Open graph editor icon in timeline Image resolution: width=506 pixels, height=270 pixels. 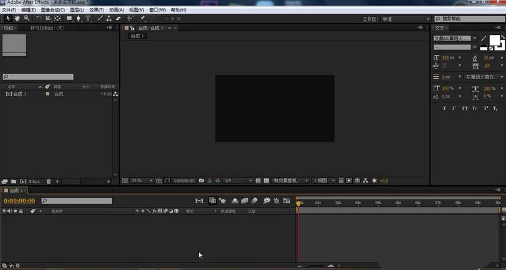287,201
